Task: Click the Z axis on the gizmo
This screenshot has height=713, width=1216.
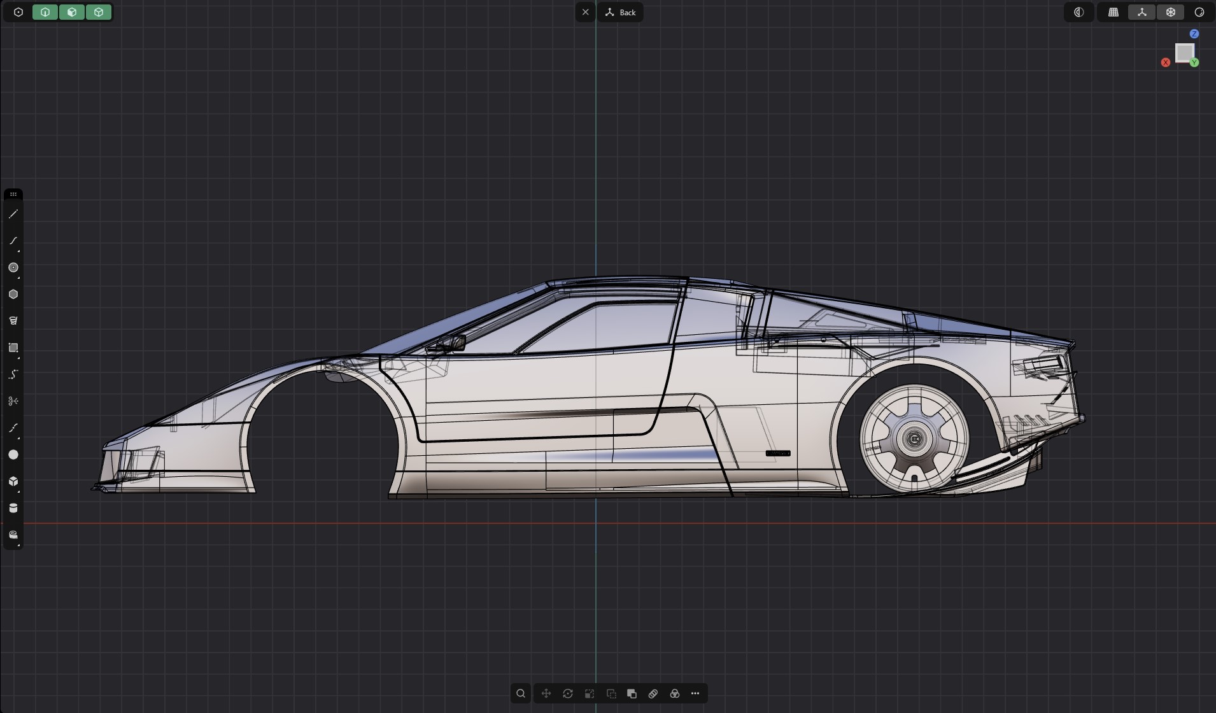Action: (x=1194, y=34)
